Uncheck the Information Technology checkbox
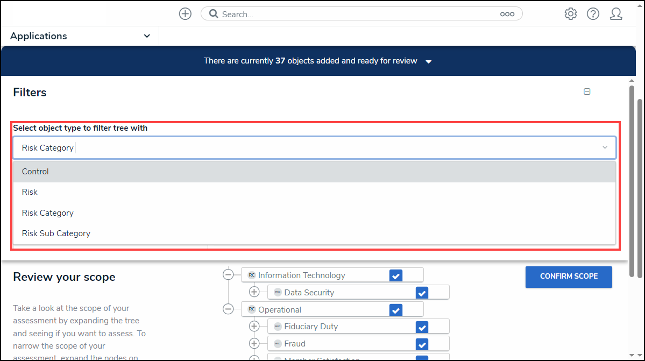Screen dimensions: 645x361 pos(396,275)
